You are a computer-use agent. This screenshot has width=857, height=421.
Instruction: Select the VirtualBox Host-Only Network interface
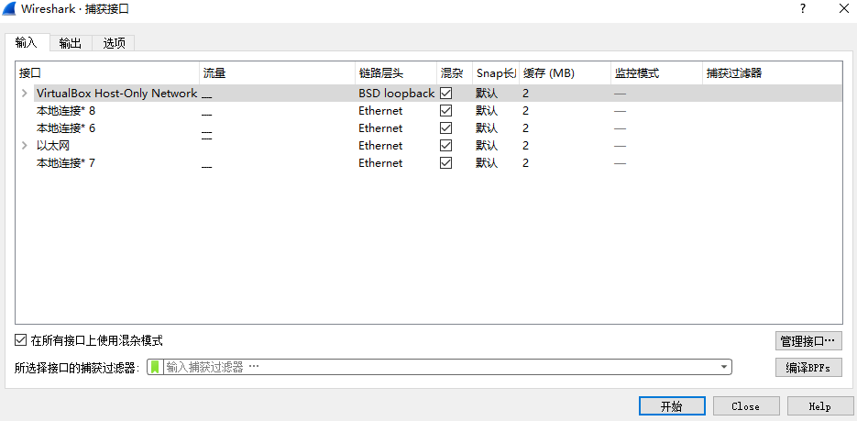(116, 94)
